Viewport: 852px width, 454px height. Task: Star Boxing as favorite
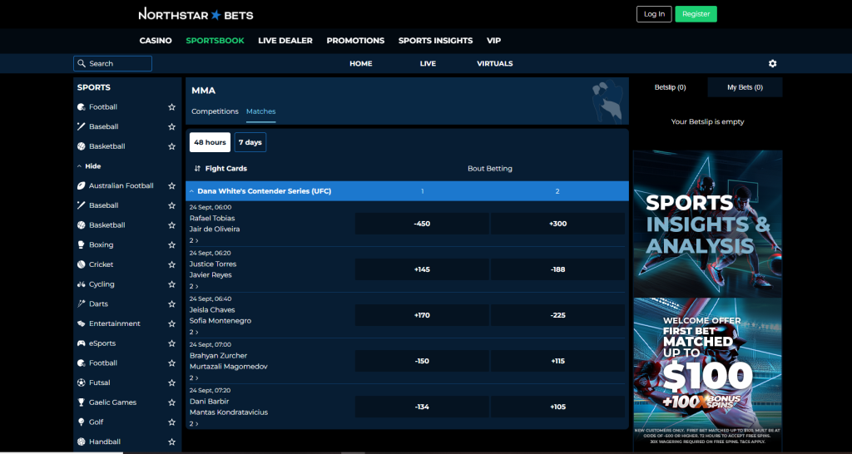(x=171, y=245)
